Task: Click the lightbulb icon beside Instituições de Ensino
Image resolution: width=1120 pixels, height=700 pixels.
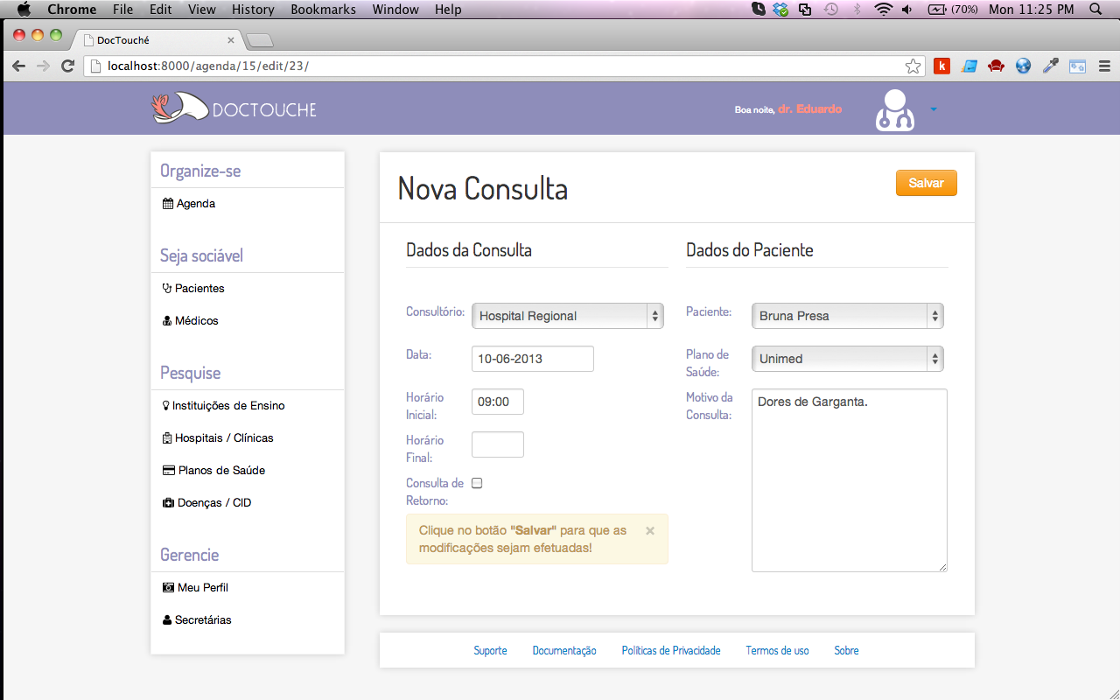Action: pyautogui.click(x=166, y=405)
